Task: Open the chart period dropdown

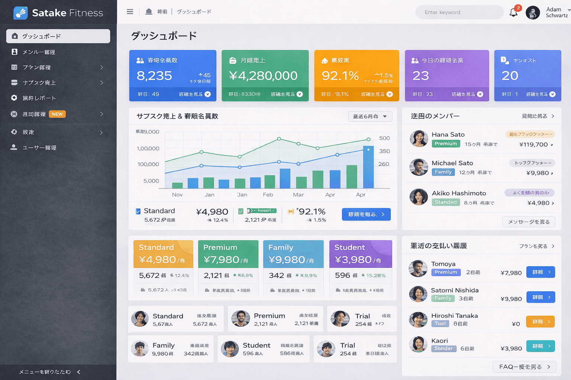Action: [x=370, y=117]
